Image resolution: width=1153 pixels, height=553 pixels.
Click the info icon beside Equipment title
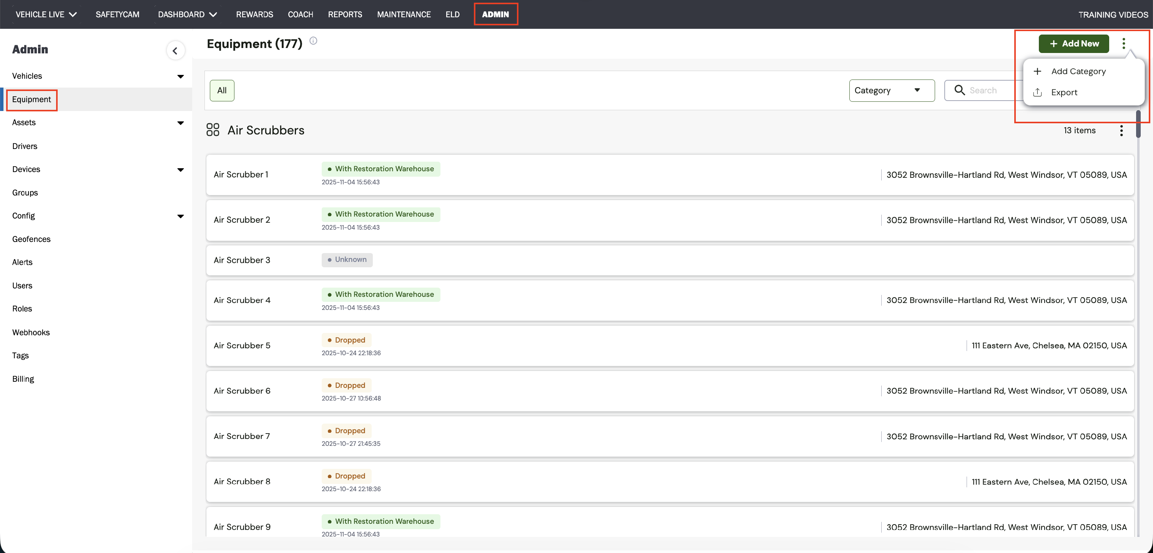[313, 41]
